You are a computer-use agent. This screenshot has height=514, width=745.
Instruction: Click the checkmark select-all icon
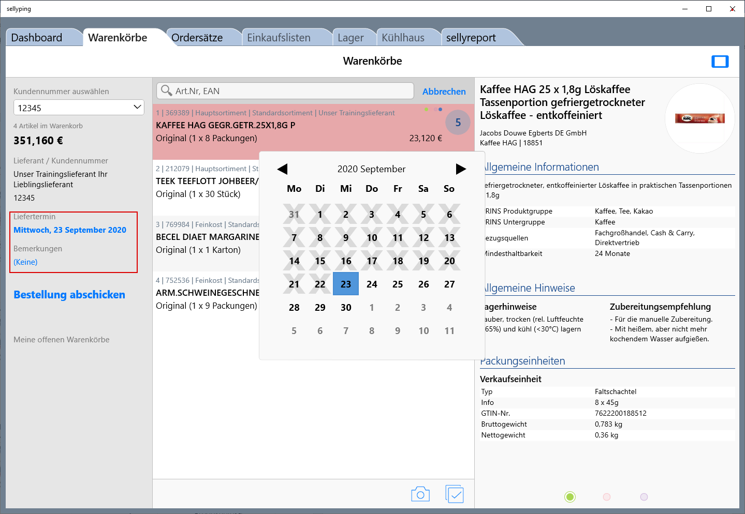point(455,494)
